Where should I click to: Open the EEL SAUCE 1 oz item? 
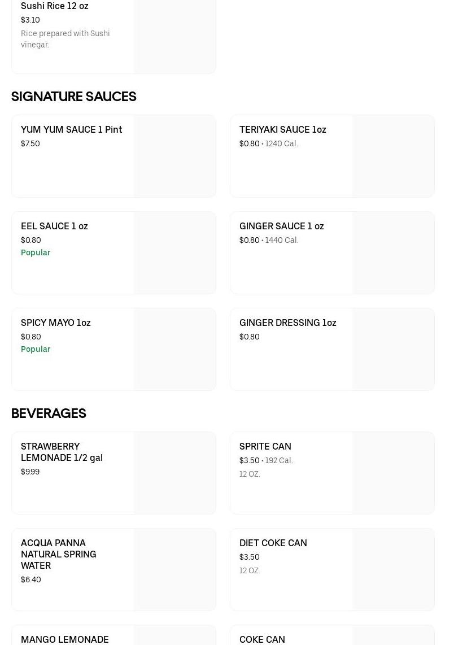coord(54,226)
